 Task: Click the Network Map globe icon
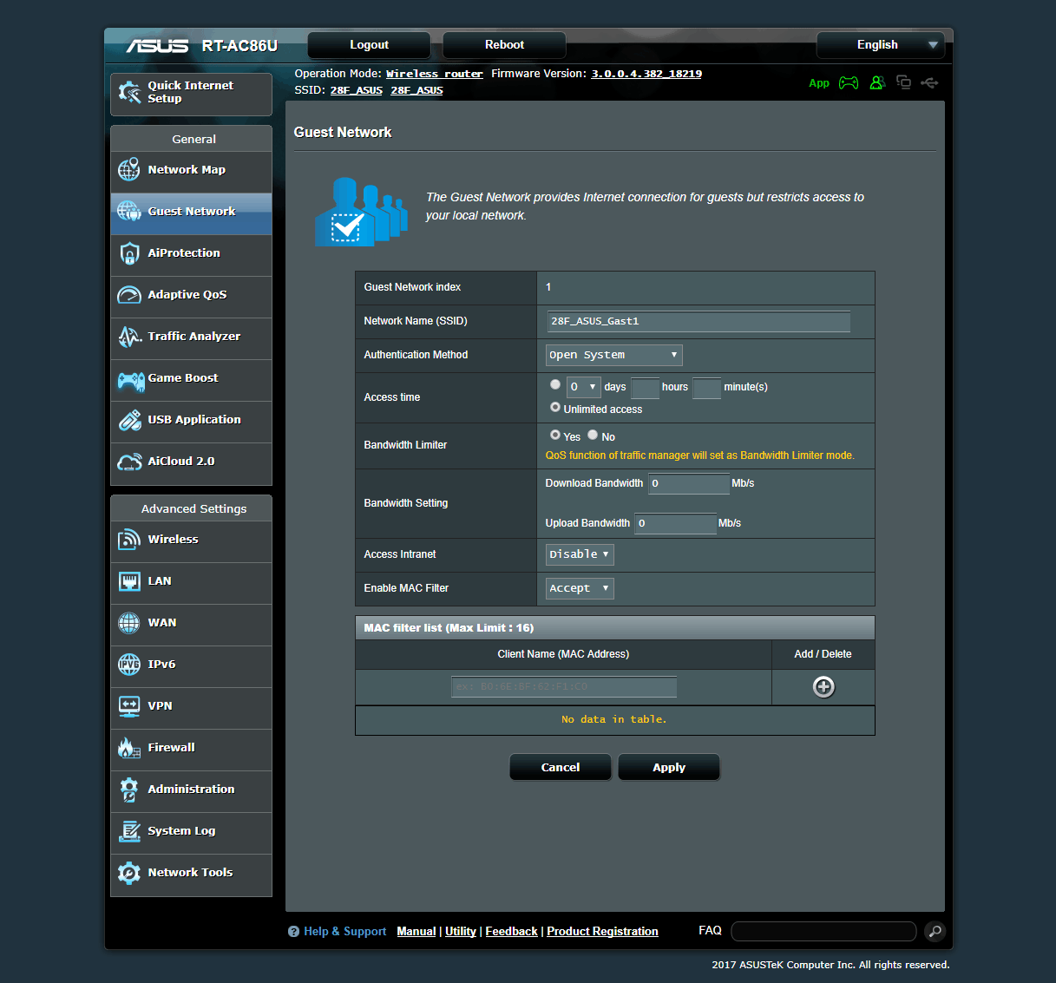coord(129,170)
